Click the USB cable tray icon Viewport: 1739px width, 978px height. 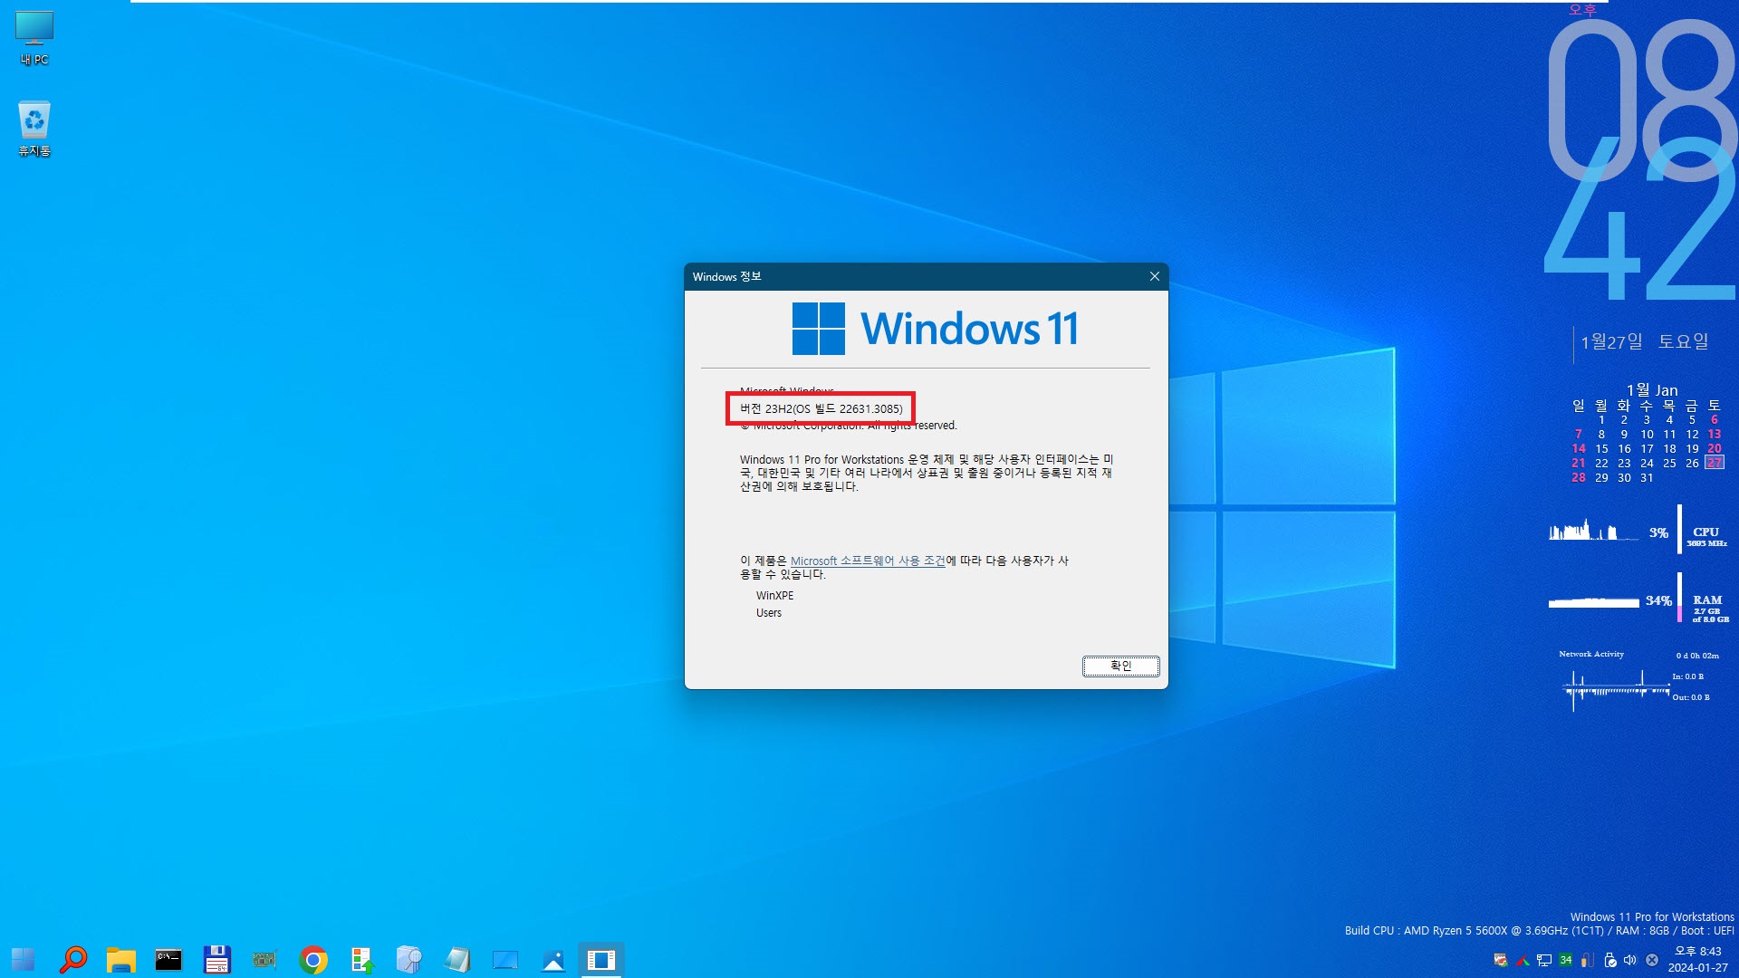(1588, 960)
